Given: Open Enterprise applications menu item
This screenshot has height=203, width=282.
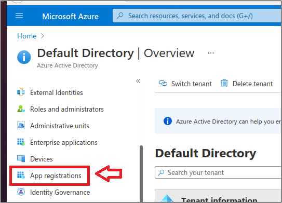Looking at the screenshot, I should coord(57,142).
